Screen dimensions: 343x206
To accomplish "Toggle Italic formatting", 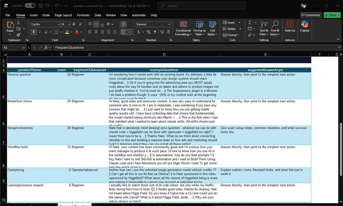I will (40, 32).
